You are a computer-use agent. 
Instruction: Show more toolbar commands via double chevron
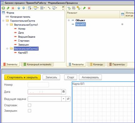[63, 8]
